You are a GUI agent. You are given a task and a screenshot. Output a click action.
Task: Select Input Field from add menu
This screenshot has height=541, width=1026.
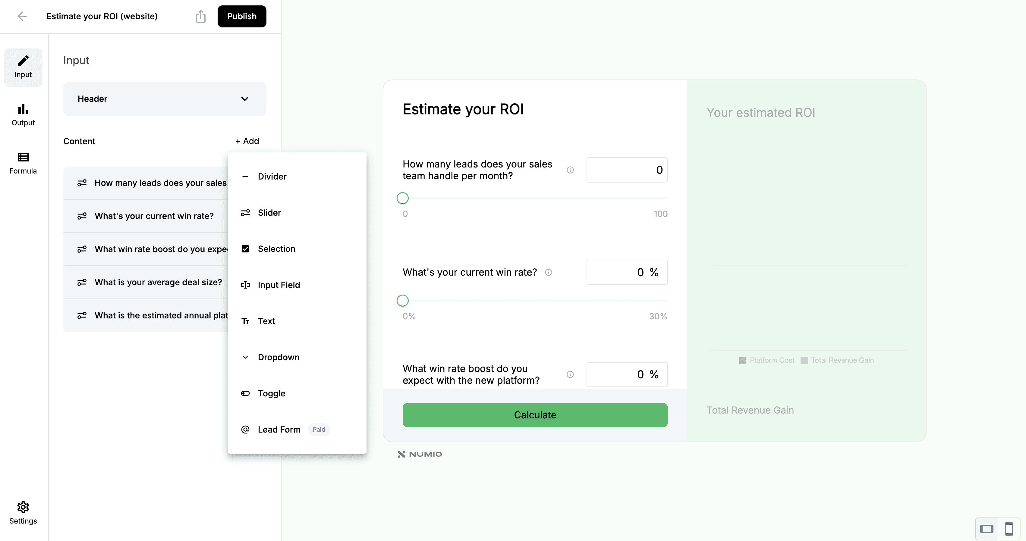[279, 285]
